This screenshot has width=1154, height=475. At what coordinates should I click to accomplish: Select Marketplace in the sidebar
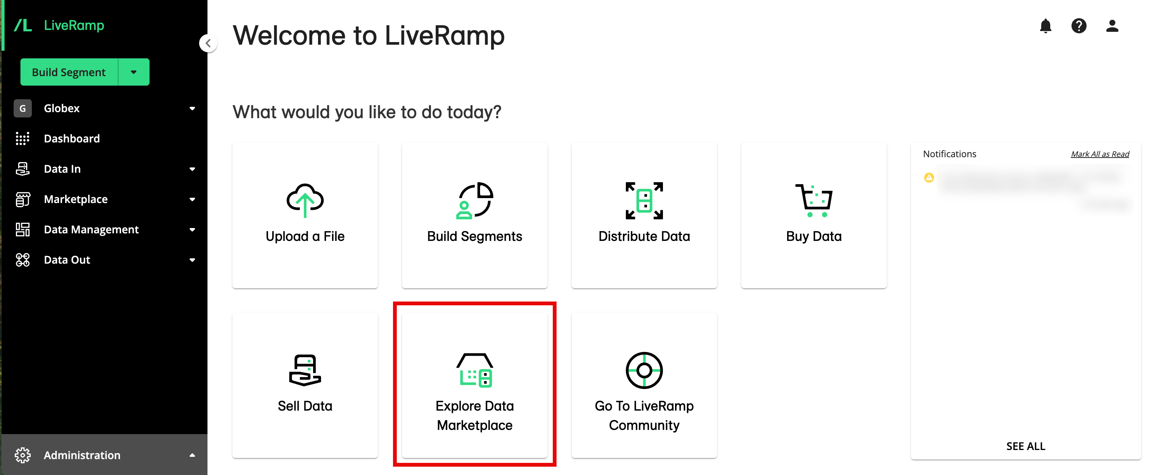click(x=76, y=199)
